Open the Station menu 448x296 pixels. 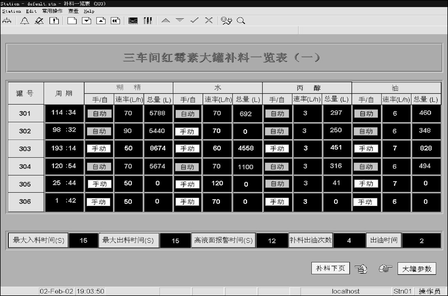click(x=12, y=11)
